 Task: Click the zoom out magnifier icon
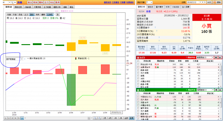click(95, 118)
